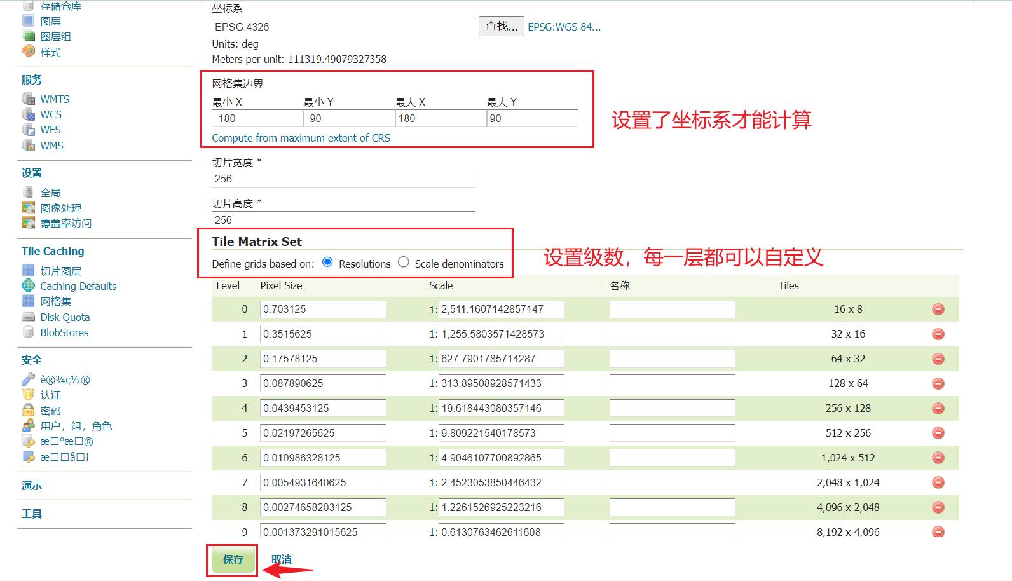Viewport: 1012px width, 581px height.
Task: Click the WFS service icon
Action: (28, 130)
